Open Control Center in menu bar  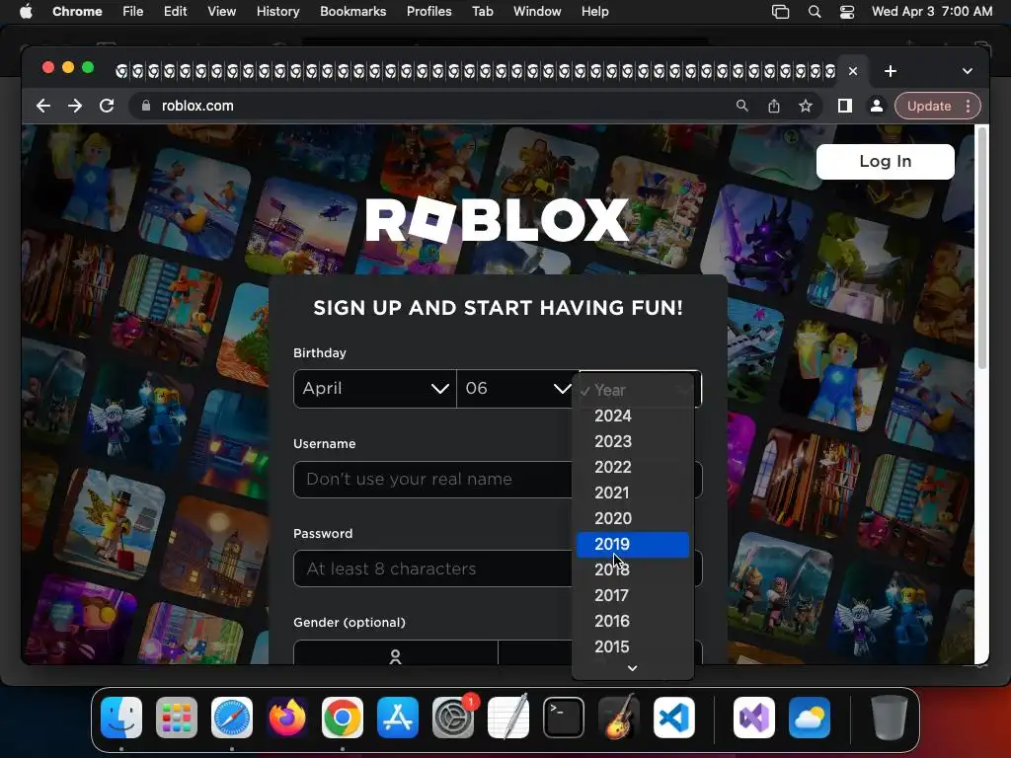[x=847, y=12]
